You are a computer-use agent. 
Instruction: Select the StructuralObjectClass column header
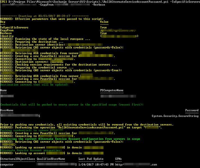pyautogui.click(x=17, y=159)
